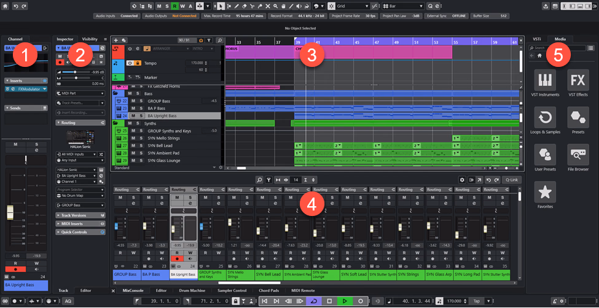Choose the Glue tool
599x308 pixels.
click(260, 6)
